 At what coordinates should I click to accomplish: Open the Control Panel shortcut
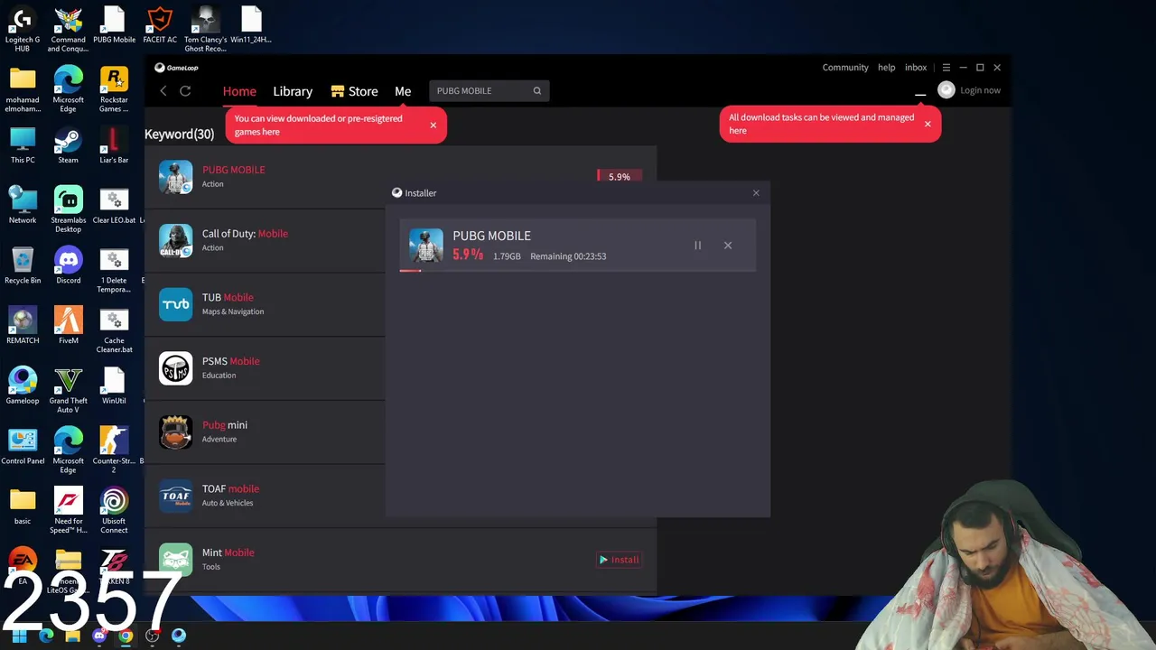click(23, 446)
